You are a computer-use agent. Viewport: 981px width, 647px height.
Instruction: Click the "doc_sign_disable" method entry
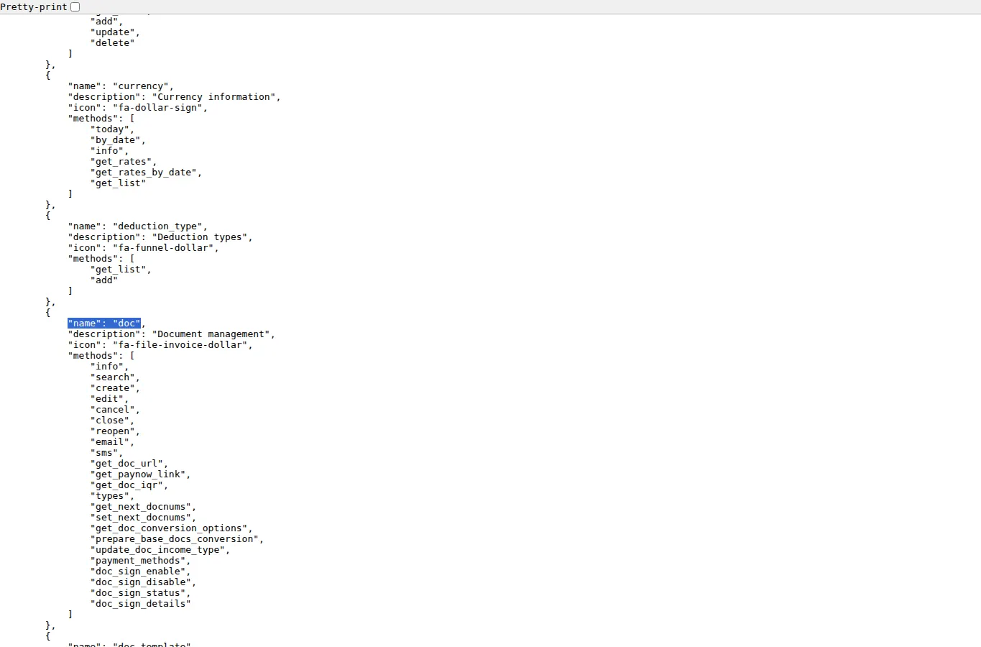click(140, 582)
